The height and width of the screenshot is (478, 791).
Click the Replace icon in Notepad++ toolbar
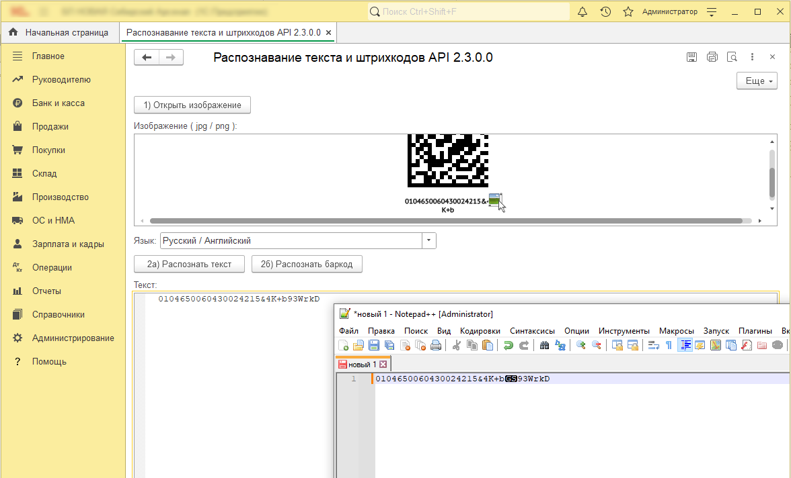[560, 345]
